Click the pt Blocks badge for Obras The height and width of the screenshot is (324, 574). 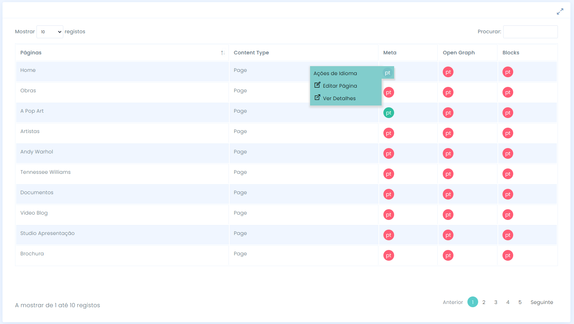[x=507, y=93]
